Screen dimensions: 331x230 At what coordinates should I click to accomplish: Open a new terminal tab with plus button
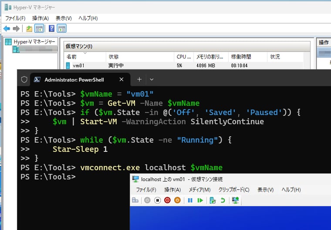click(139, 79)
